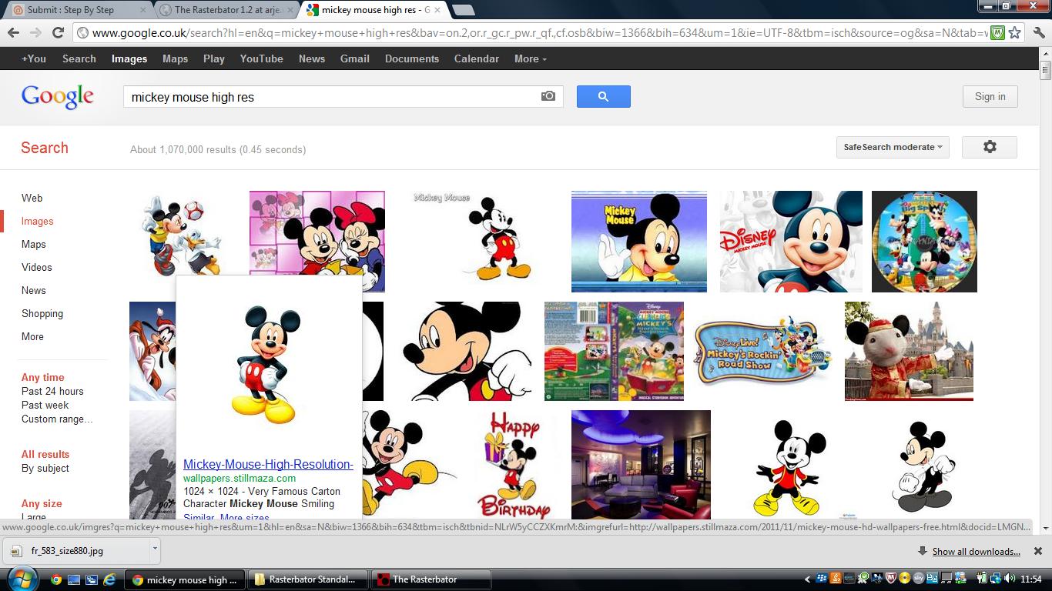Open Mickey's Rockin' Road Show thumbnail

[x=762, y=351]
